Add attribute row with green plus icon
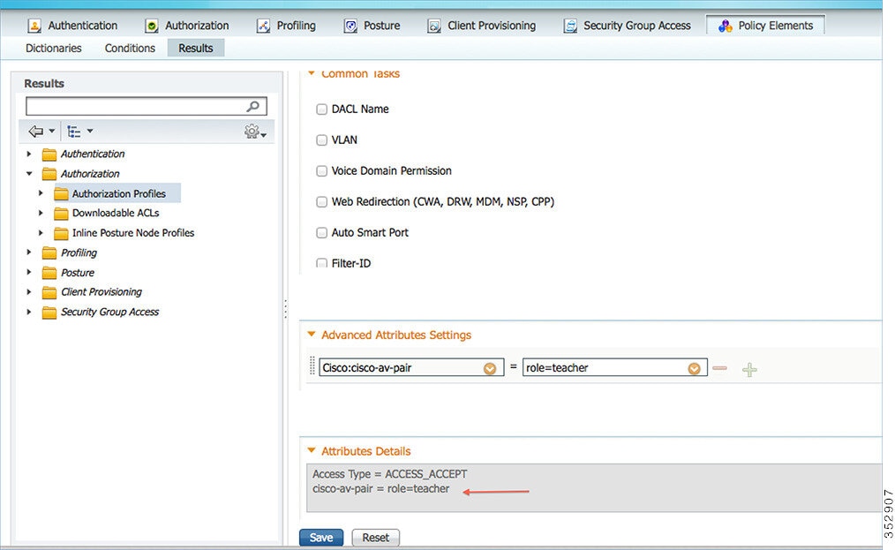895x550 pixels. [x=749, y=370]
